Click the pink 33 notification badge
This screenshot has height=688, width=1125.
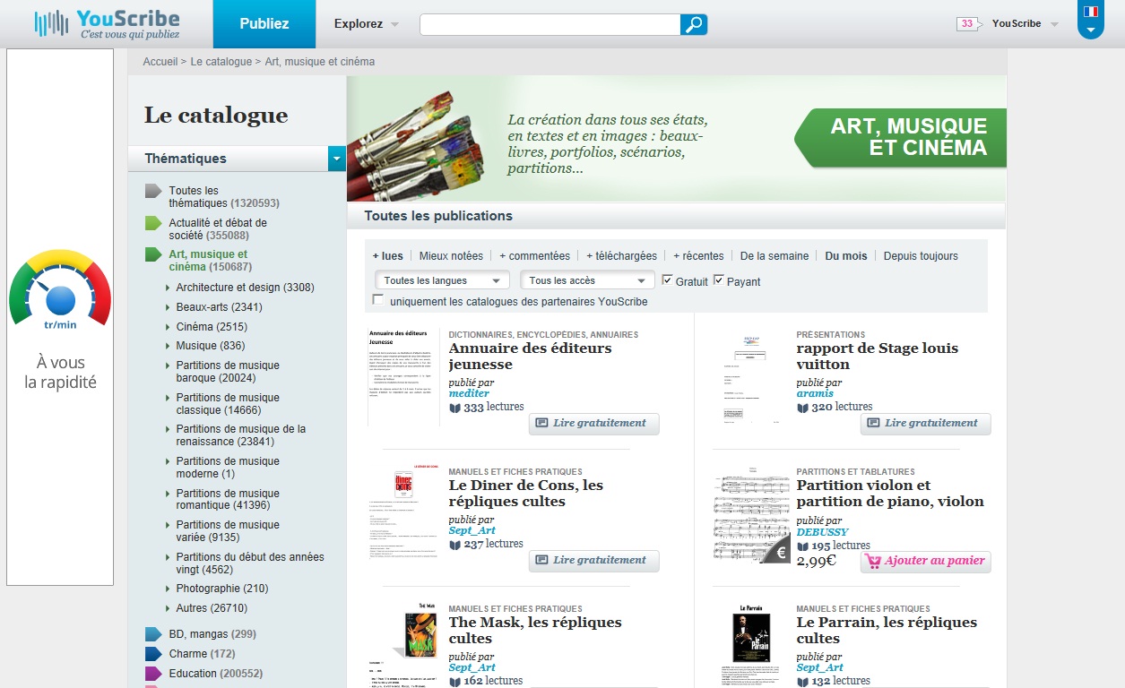click(x=967, y=24)
